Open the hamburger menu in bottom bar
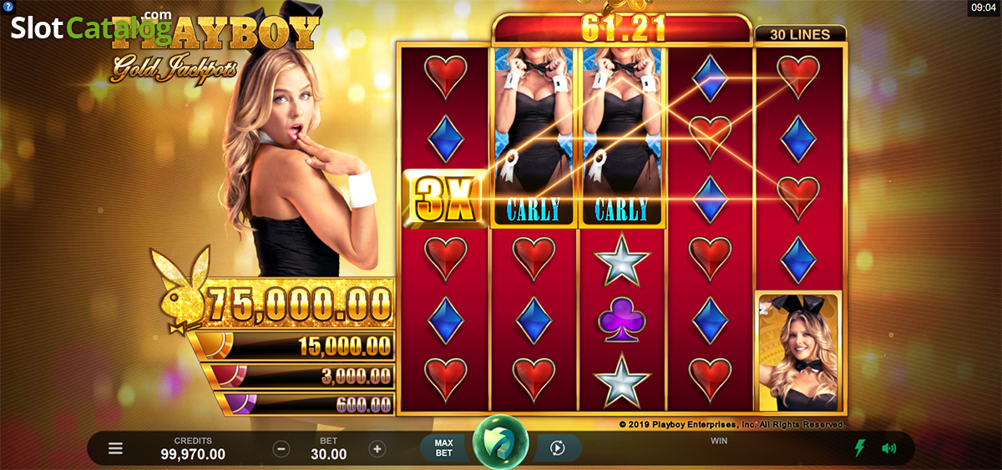This screenshot has width=1002, height=470. (x=115, y=448)
